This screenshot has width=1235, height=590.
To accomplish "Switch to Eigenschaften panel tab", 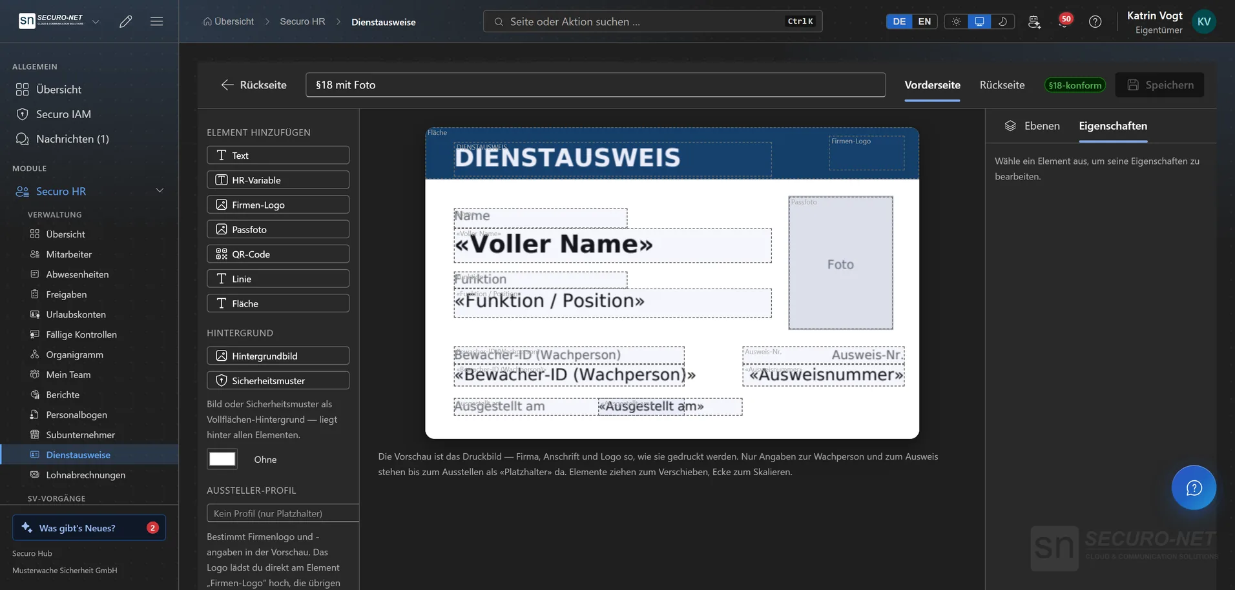I will click(1113, 126).
